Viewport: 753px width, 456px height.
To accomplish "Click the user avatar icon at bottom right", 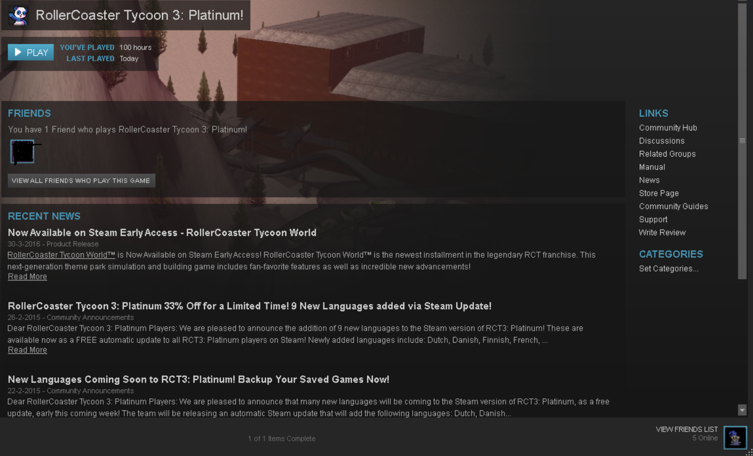I will point(735,438).
